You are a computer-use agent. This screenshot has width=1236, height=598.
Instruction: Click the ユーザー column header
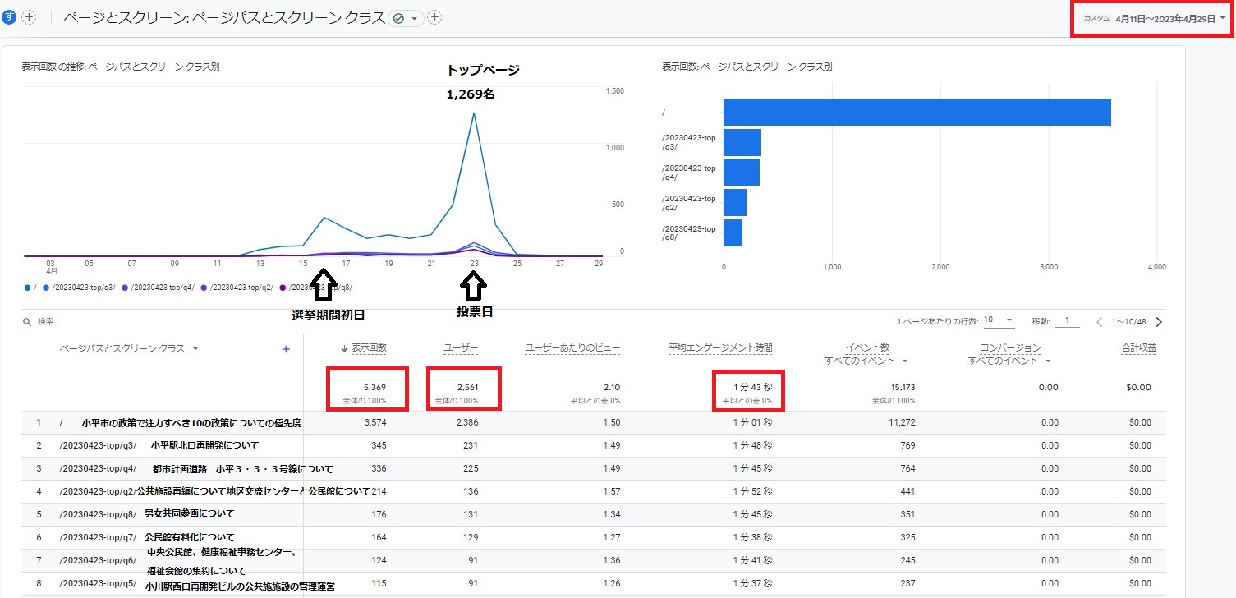pyautogui.click(x=461, y=348)
